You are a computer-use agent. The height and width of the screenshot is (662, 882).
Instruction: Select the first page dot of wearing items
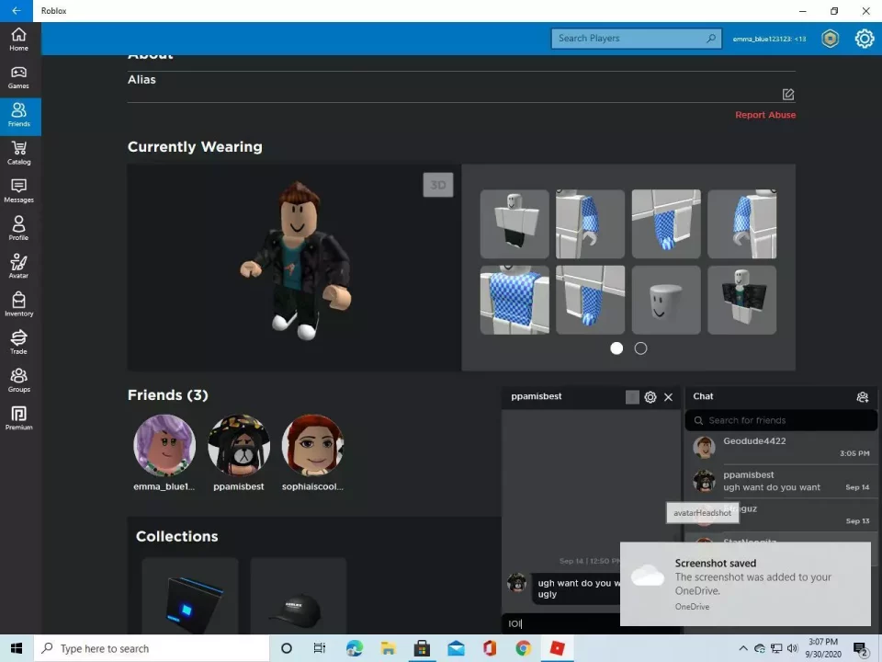tap(616, 348)
